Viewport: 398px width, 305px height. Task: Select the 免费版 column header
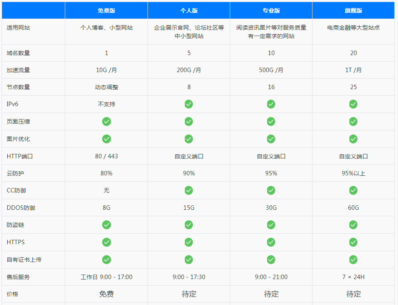click(x=106, y=11)
